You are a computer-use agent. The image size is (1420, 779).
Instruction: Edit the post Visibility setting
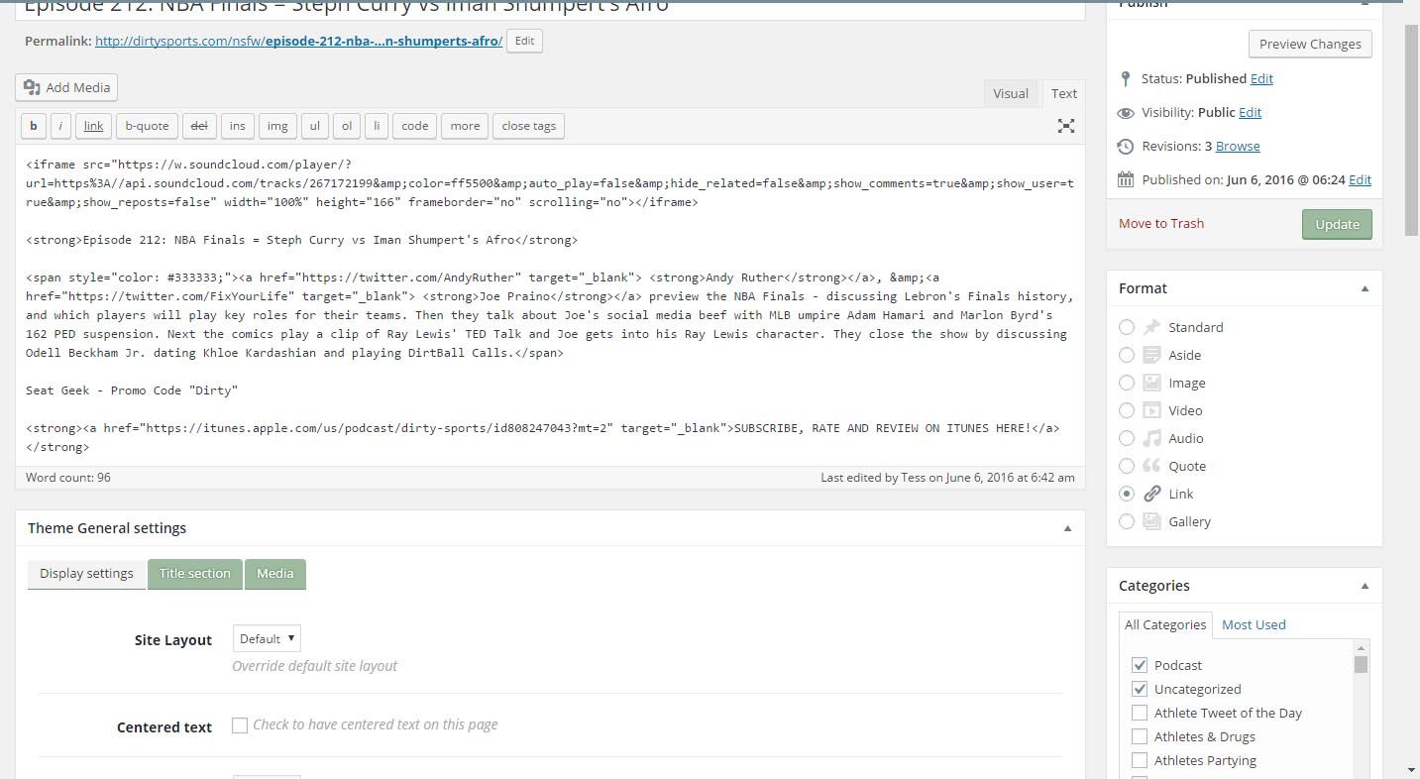1250,112
